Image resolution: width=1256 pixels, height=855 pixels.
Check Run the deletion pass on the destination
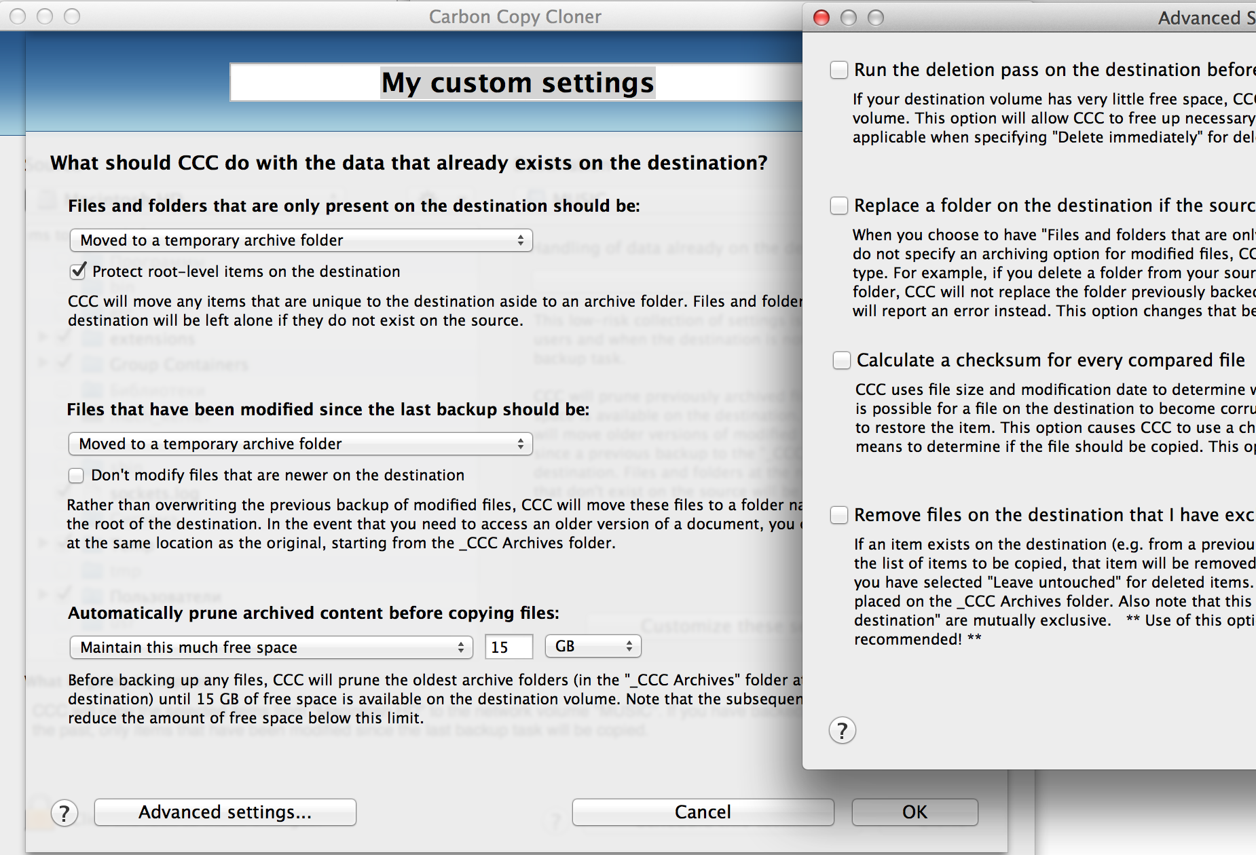[x=839, y=70]
